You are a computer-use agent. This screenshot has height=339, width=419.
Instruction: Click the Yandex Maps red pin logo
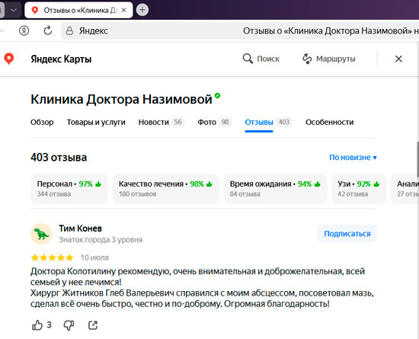pyautogui.click(x=9, y=59)
